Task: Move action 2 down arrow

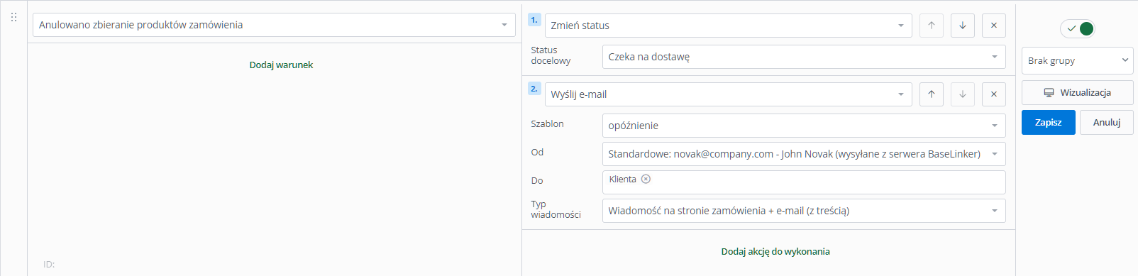Action: pyautogui.click(x=963, y=94)
